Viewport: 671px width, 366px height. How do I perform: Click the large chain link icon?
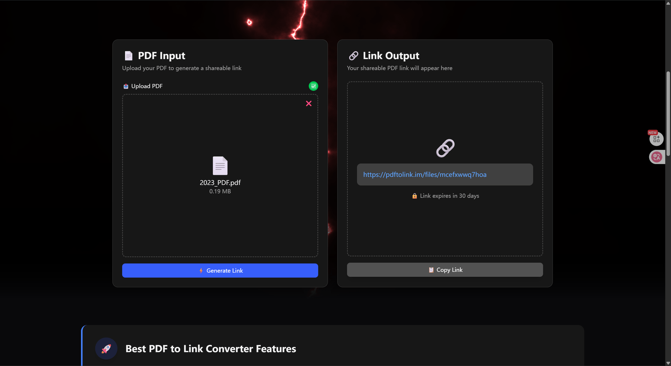[445, 148]
